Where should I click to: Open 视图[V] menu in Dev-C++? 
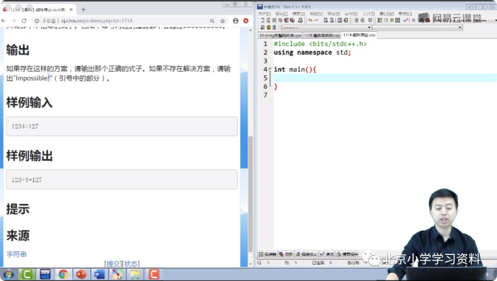[x=316, y=14]
